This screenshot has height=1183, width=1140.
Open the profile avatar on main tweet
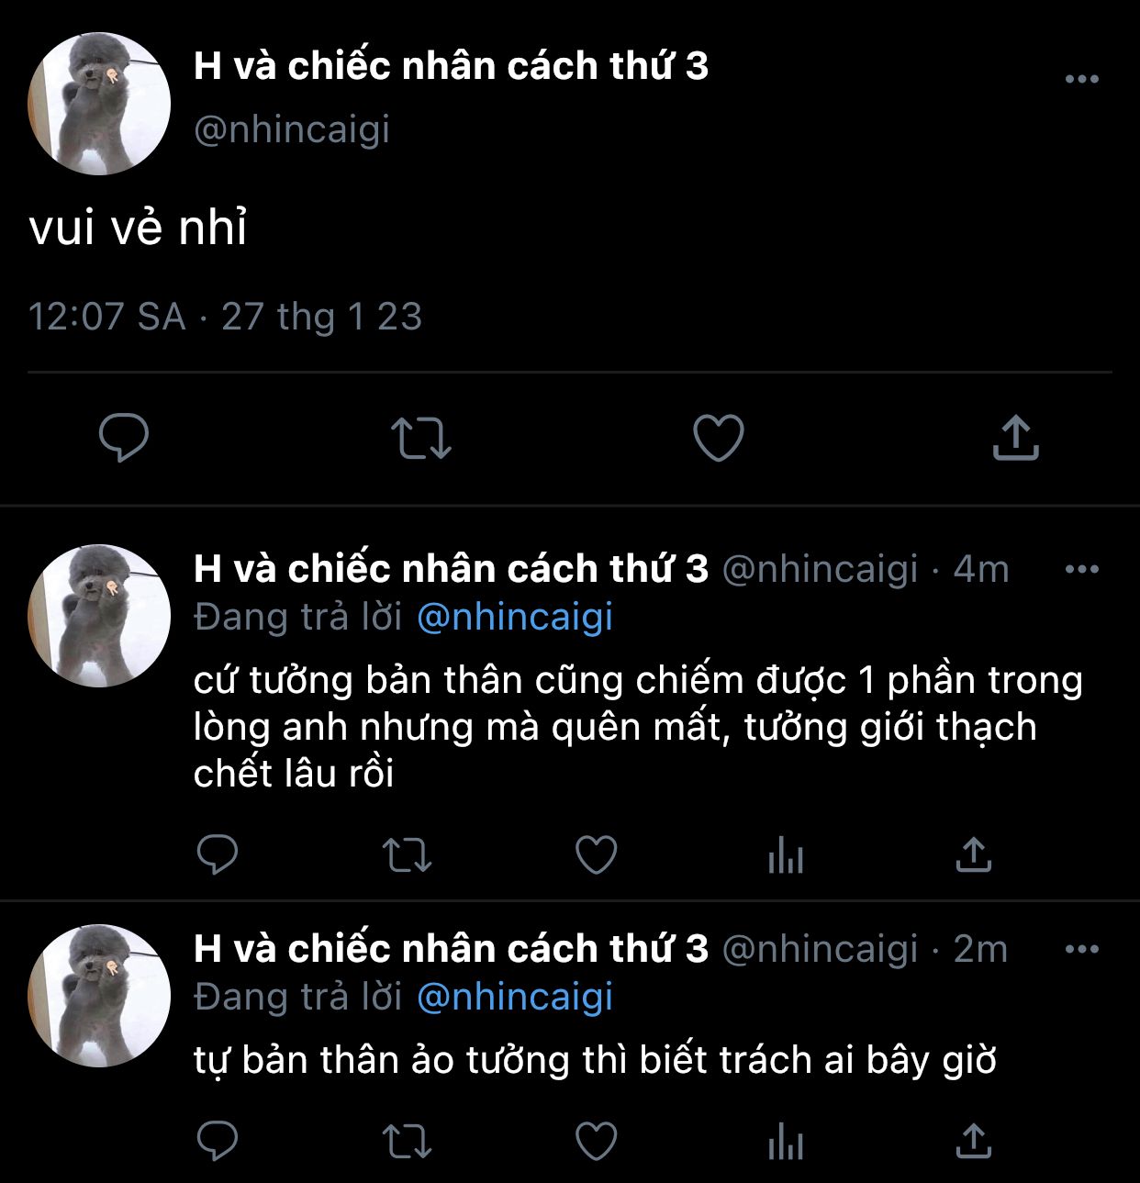99,104
